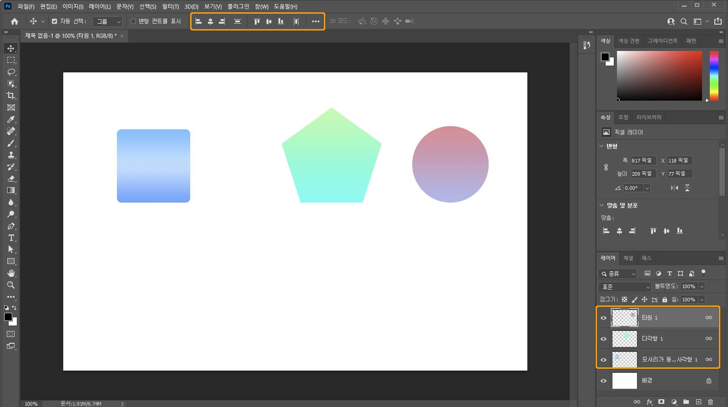The width and height of the screenshot is (728, 407).
Task: Select the Zoom tool
Action: (x=11, y=285)
